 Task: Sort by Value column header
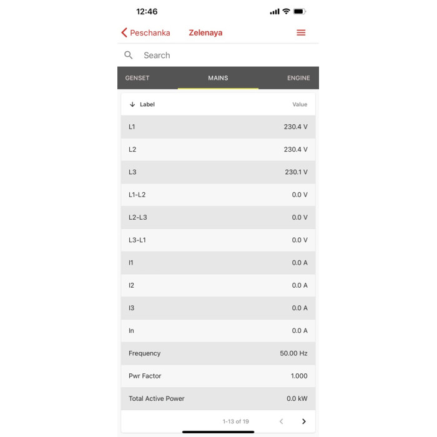[x=300, y=105]
